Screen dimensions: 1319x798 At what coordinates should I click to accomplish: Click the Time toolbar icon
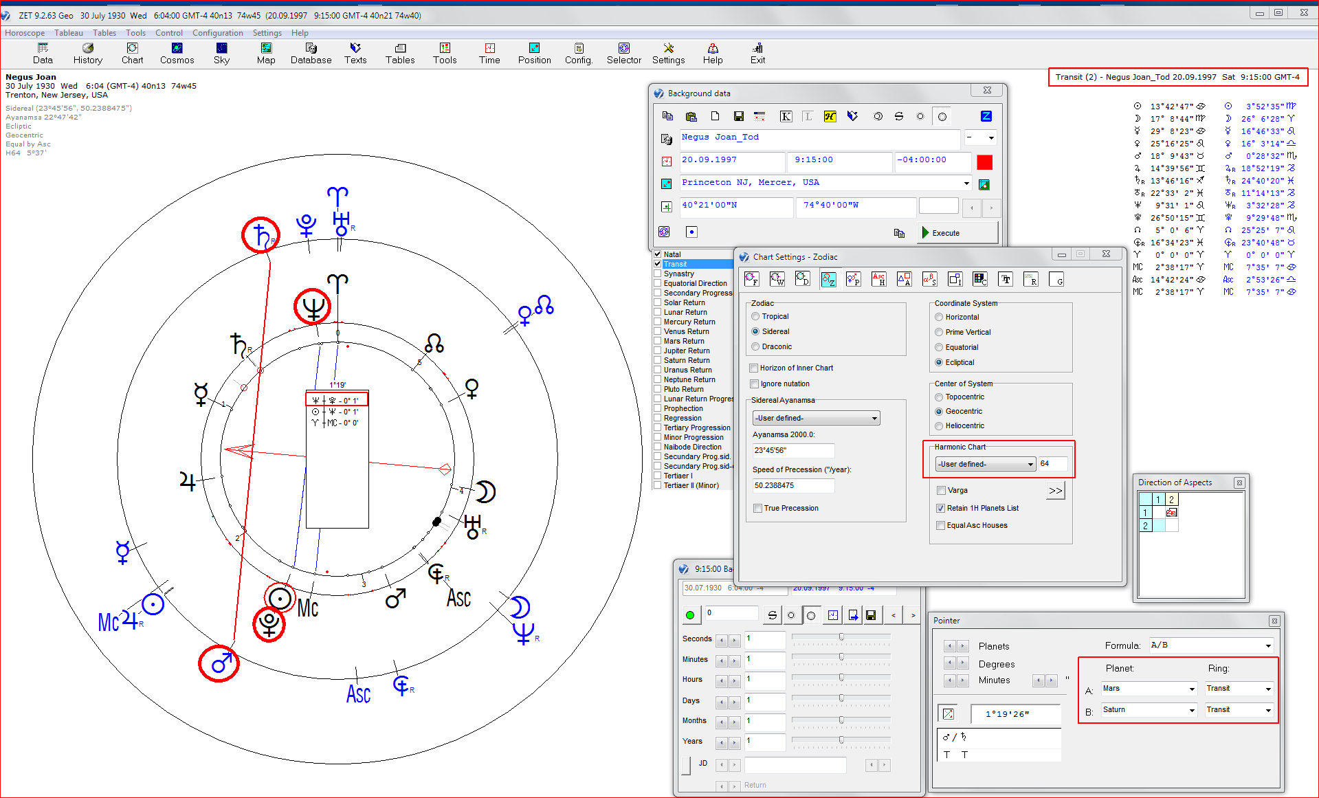489,54
